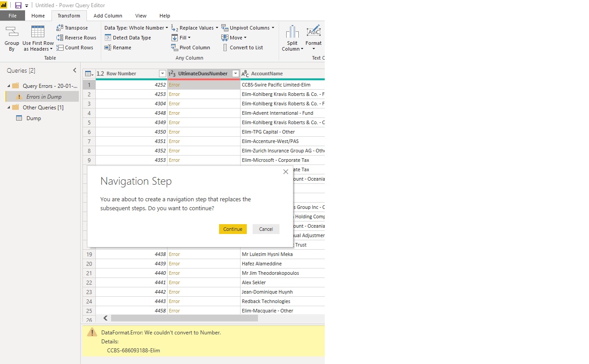Click the Detect Data Type icon
This screenshot has height=364, width=589.
coord(107,38)
